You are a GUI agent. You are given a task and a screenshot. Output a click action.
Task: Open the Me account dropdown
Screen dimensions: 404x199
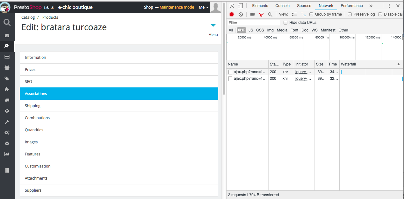pyautogui.click(x=204, y=7)
